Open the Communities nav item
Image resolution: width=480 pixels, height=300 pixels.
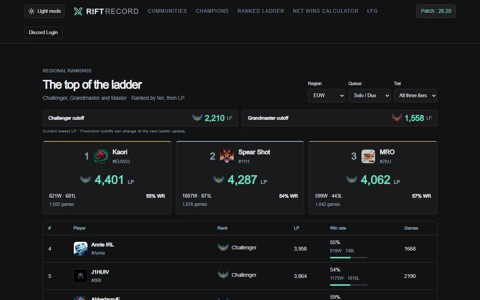point(167,11)
